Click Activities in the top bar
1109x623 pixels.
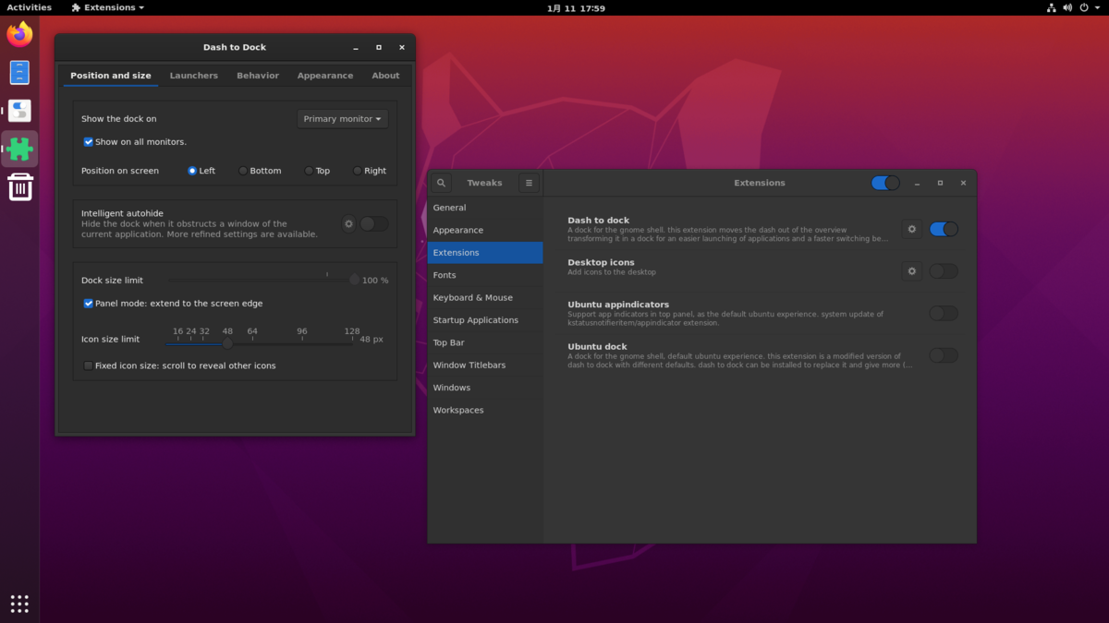30,7
